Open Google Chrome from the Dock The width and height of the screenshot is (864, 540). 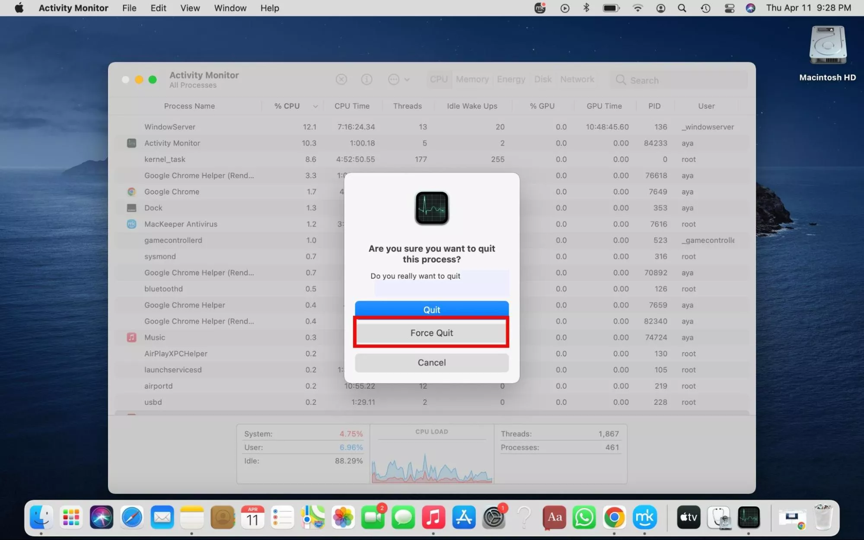(x=614, y=517)
